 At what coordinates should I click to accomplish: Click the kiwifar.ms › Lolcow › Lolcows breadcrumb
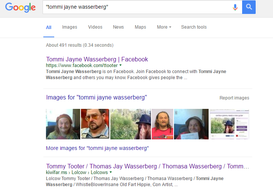[77, 173]
